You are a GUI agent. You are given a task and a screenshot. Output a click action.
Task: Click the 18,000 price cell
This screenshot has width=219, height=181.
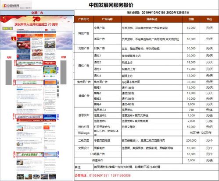[191, 63]
